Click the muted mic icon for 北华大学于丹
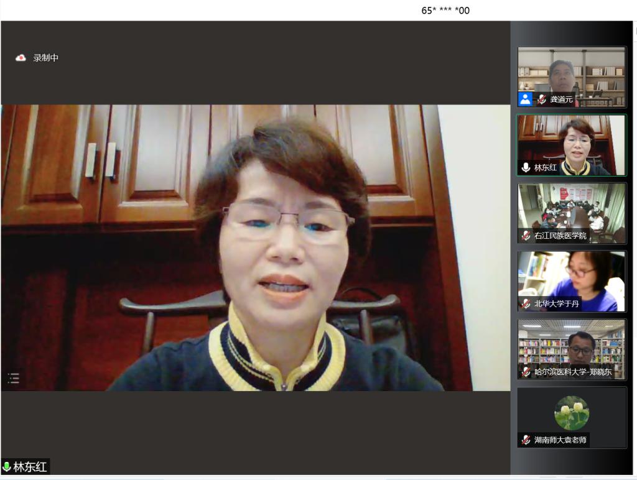Screen dimensions: 637x480 [x=526, y=304]
